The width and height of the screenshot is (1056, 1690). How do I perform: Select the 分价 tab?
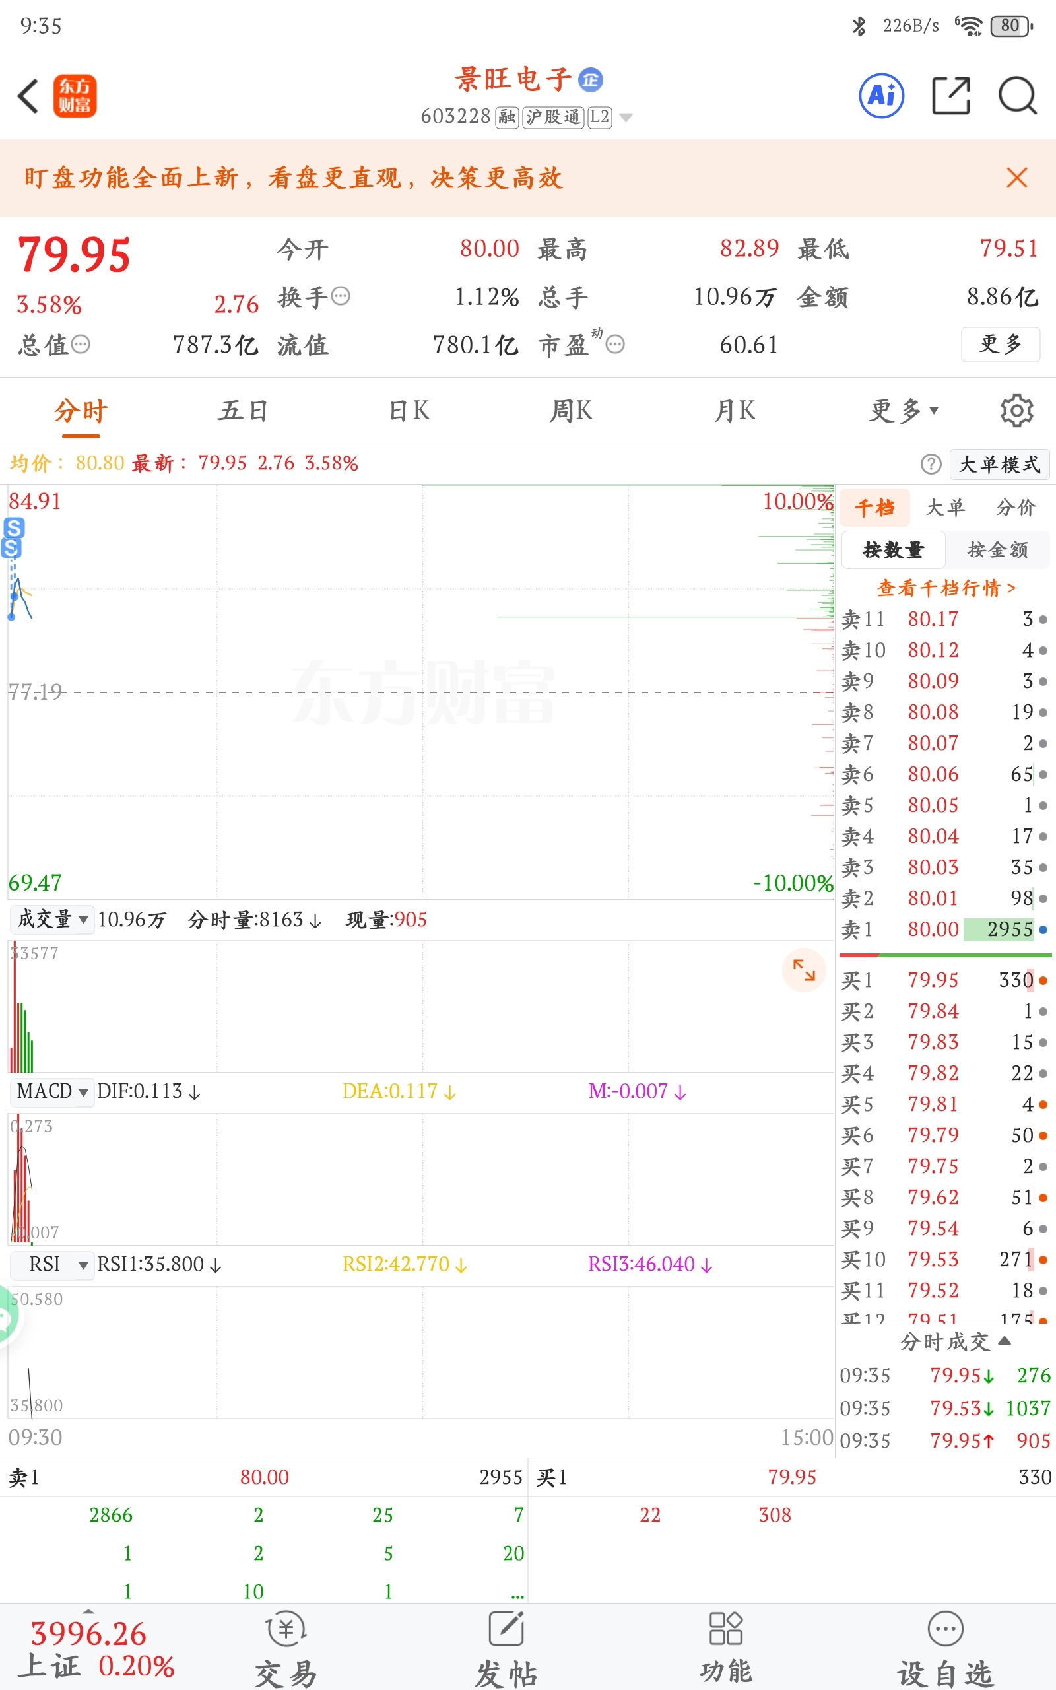[x=1016, y=508]
